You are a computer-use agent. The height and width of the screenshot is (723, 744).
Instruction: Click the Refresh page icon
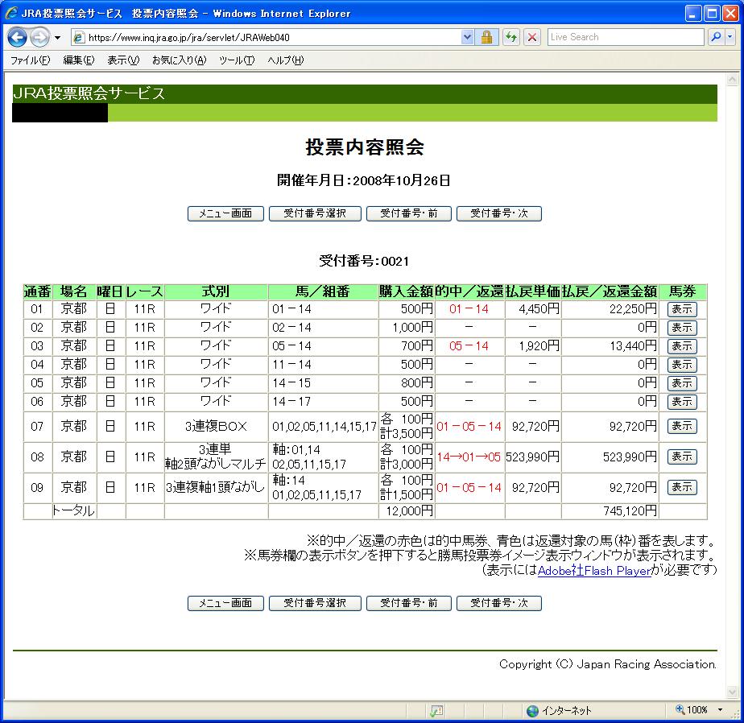511,37
